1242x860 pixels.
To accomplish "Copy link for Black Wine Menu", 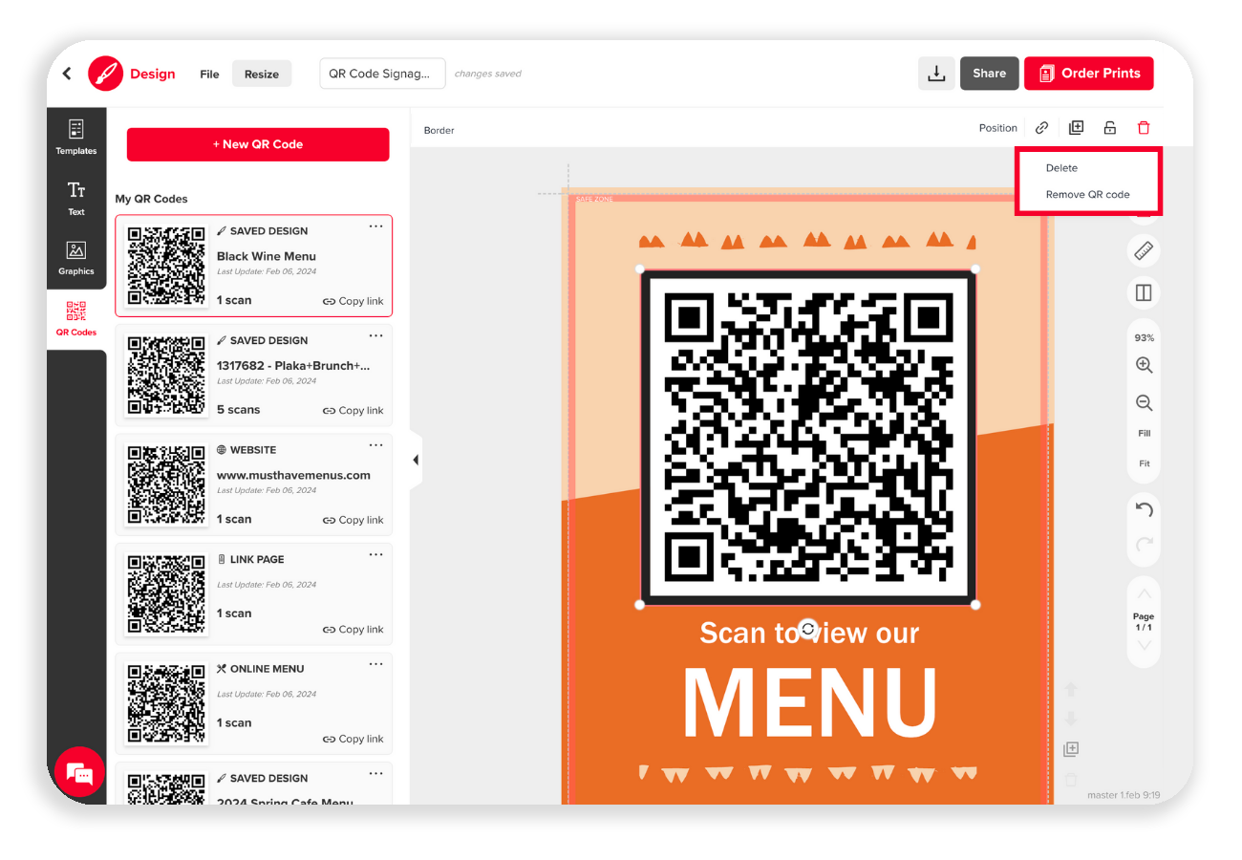I will pyautogui.click(x=353, y=301).
